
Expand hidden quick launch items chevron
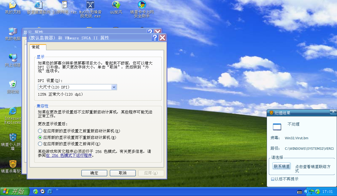57,189
